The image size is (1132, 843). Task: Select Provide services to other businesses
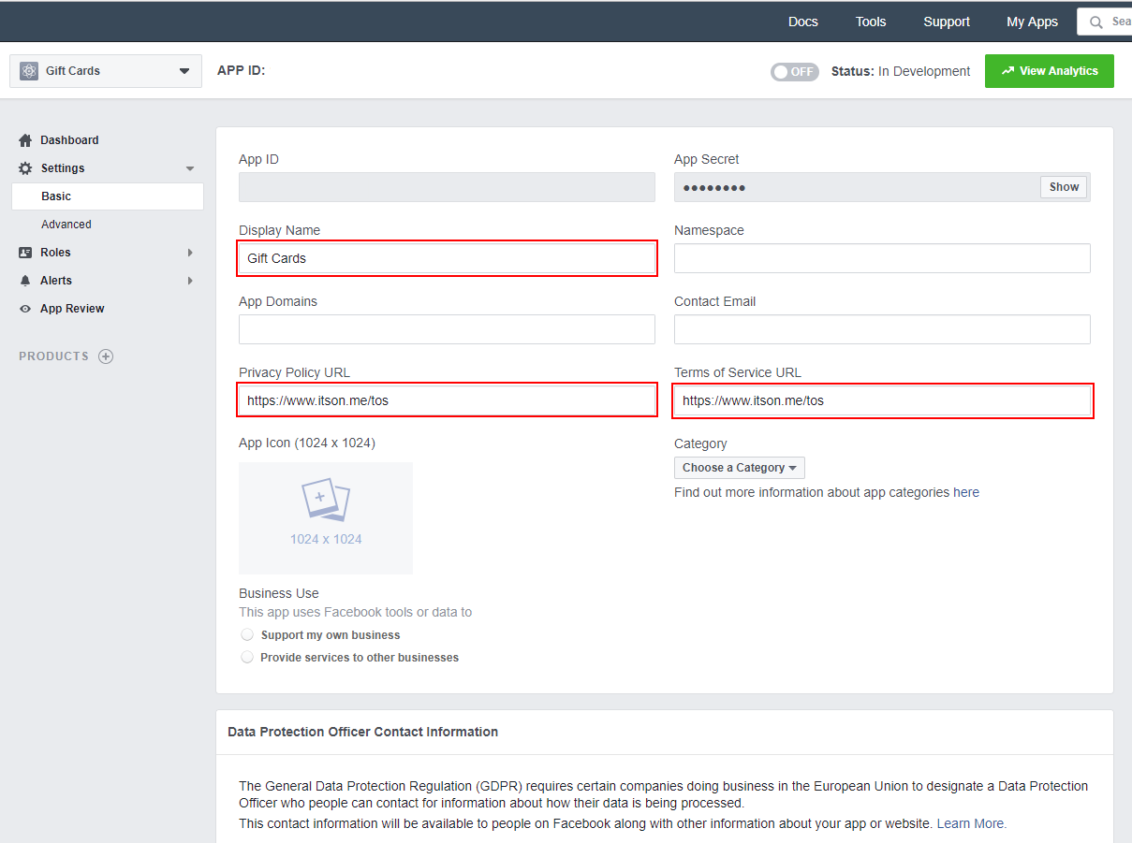(x=247, y=657)
